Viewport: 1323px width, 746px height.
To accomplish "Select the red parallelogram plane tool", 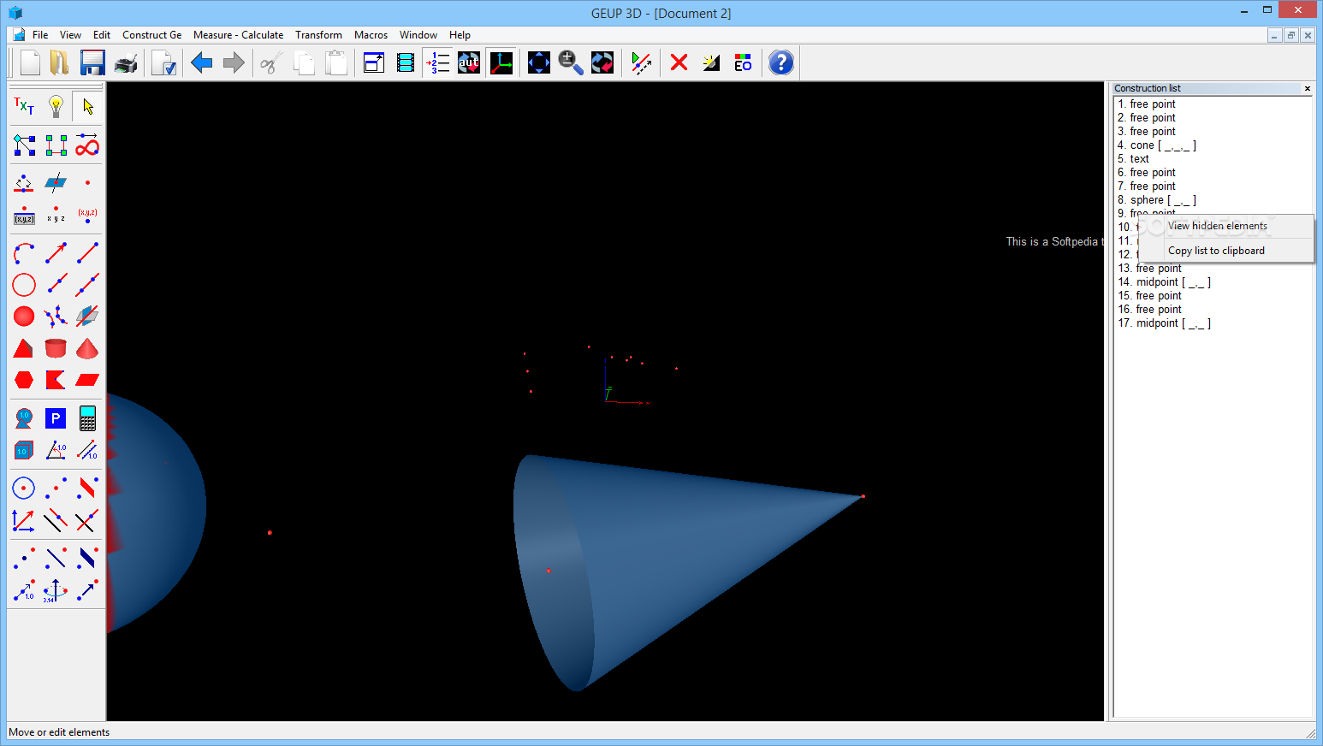I will click(x=87, y=380).
